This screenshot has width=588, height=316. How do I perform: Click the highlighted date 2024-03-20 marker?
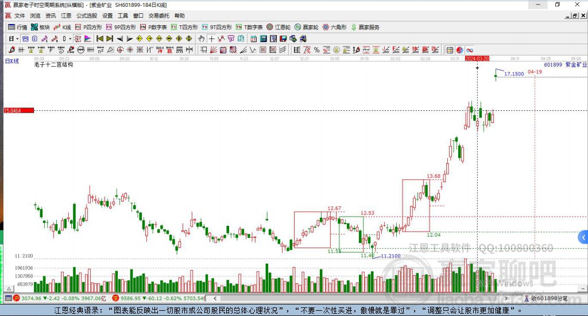tap(477, 59)
